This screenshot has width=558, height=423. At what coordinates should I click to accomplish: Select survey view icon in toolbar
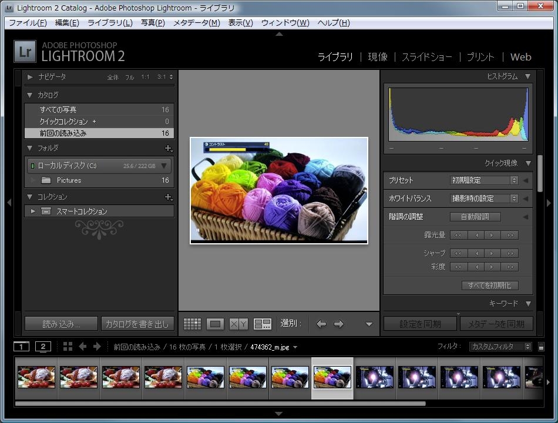pos(262,324)
